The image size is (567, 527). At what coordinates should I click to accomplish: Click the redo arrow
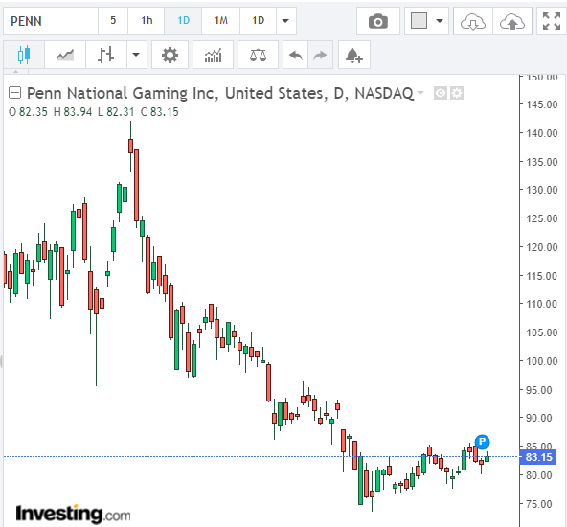pyautogui.click(x=321, y=55)
